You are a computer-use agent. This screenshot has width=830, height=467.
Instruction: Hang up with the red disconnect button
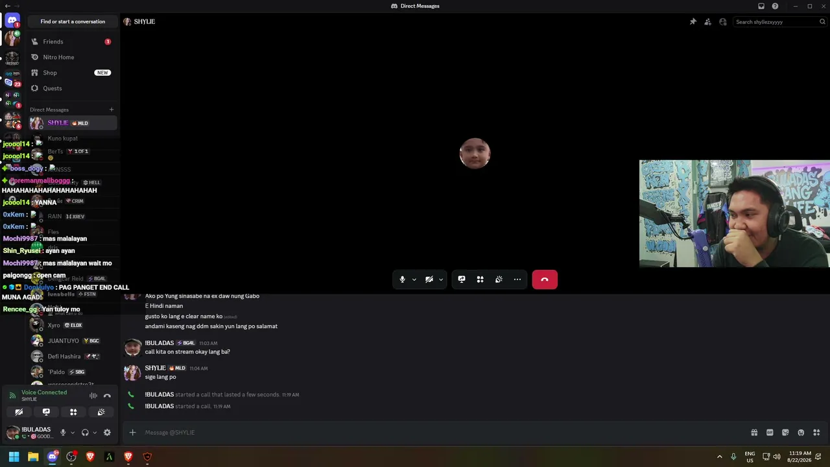tap(545, 280)
